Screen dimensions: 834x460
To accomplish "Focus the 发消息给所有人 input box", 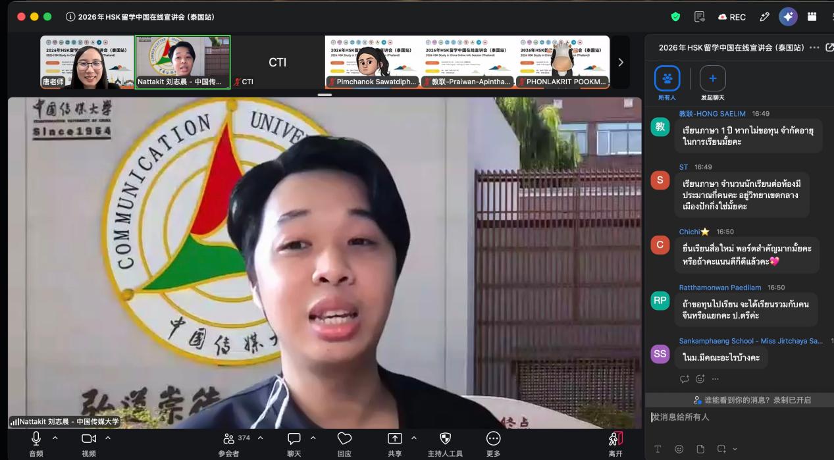I will (740, 417).
